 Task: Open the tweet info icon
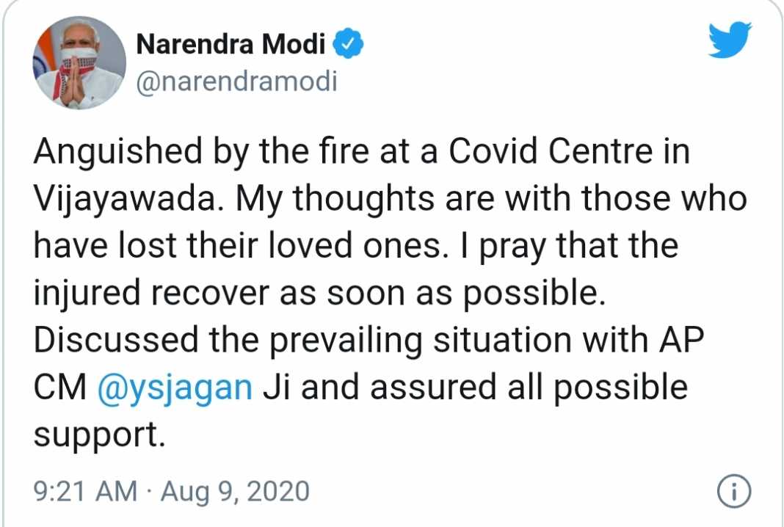[x=734, y=492]
